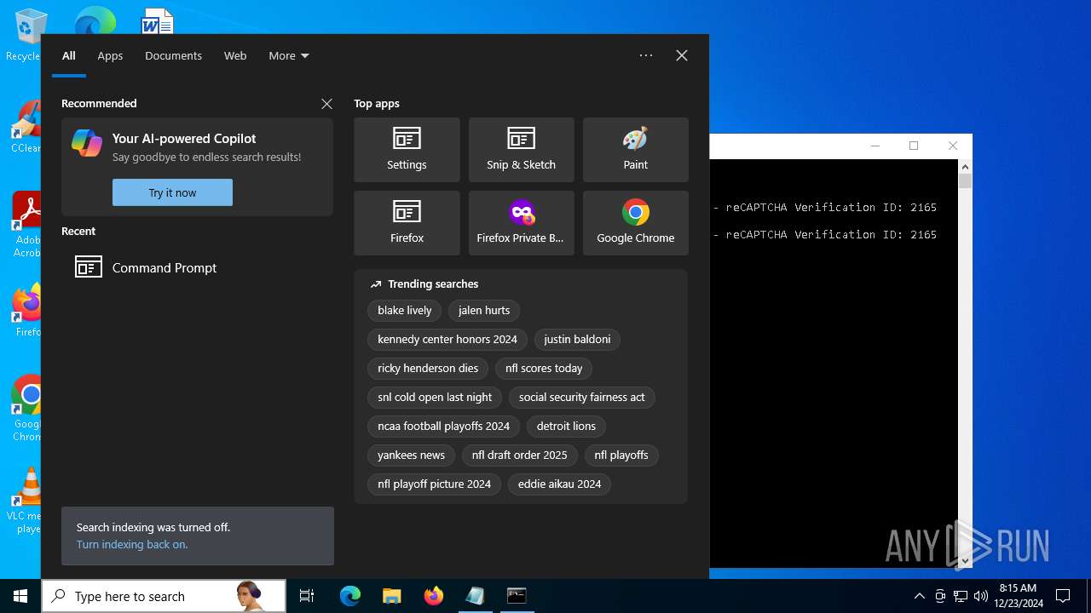Viewport: 1091px width, 613px height.
Task: Click Your AI-powered Copilot heading
Action: tap(184, 139)
